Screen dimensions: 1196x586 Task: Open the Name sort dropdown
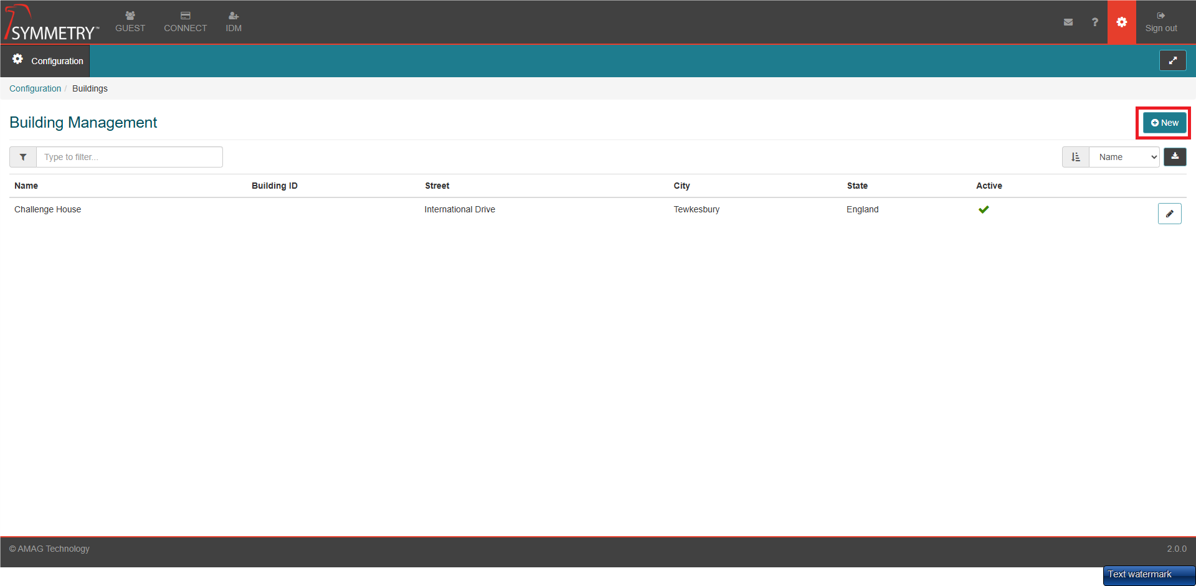point(1124,157)
